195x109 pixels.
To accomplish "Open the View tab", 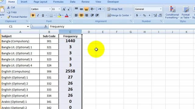I will pos(98,2).
